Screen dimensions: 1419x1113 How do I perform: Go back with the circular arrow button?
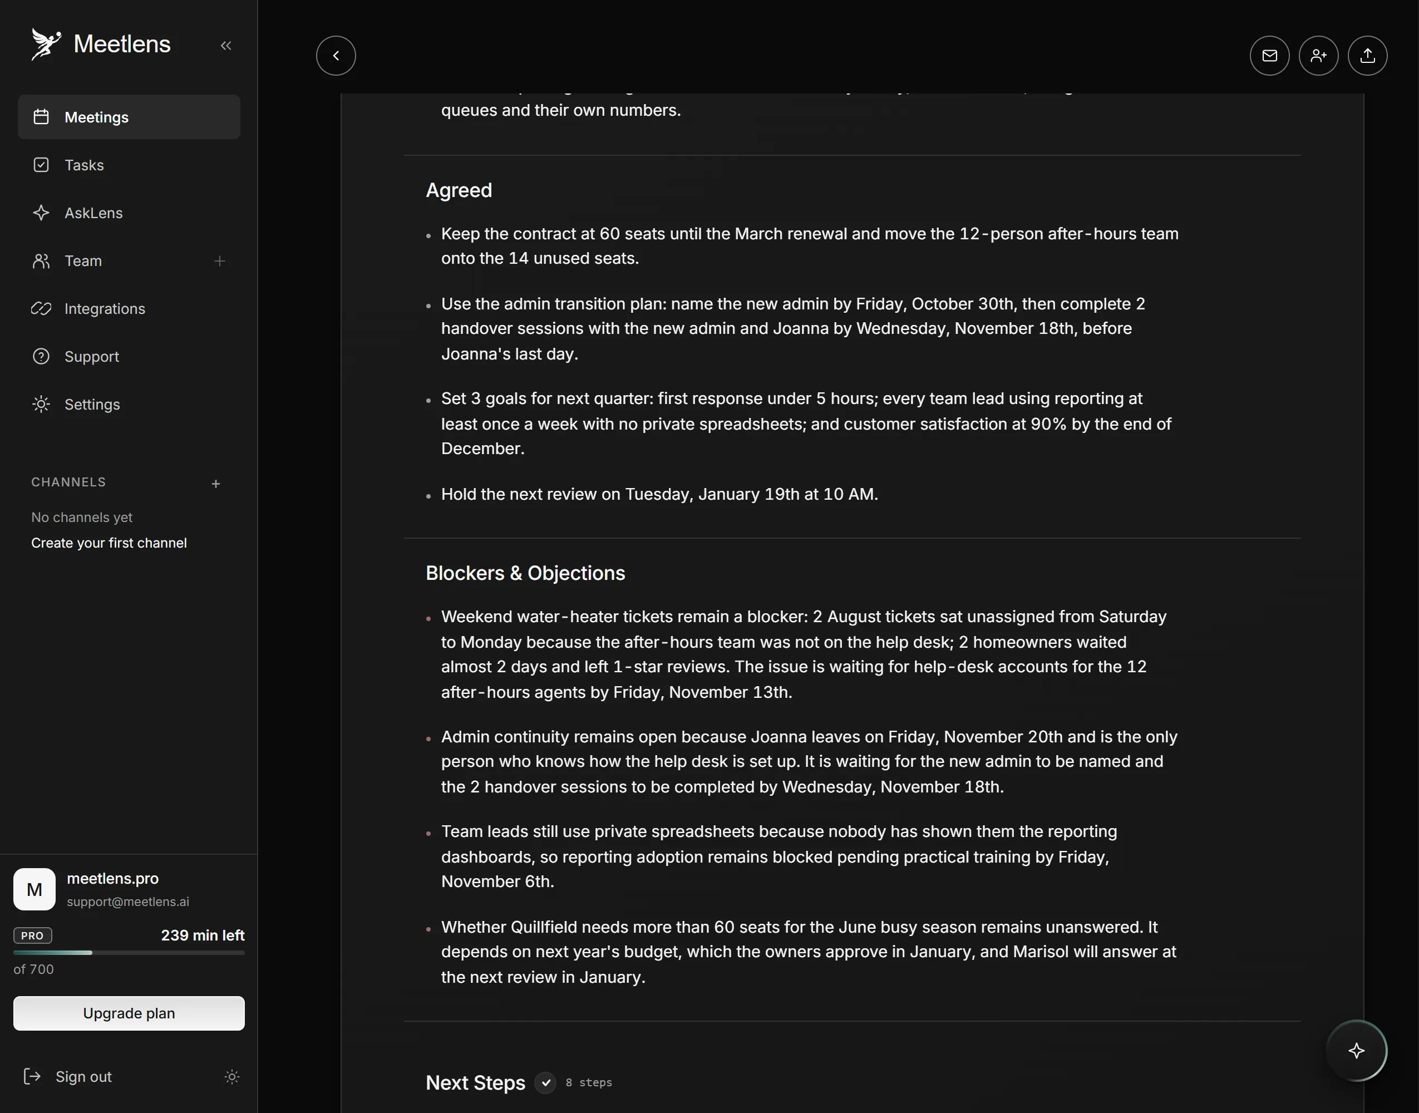coord(336,56)
